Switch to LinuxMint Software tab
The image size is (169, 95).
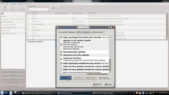pyautogui.click(x=67, y=32)
